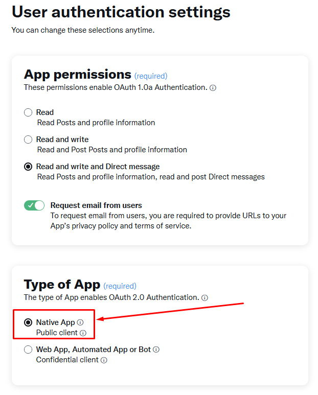The height and width of the screenshot is (395, 318).
Task: Click the User authentication settings title
Action: (x=121, y=12)
